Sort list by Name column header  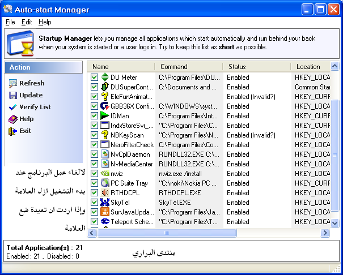121,67
